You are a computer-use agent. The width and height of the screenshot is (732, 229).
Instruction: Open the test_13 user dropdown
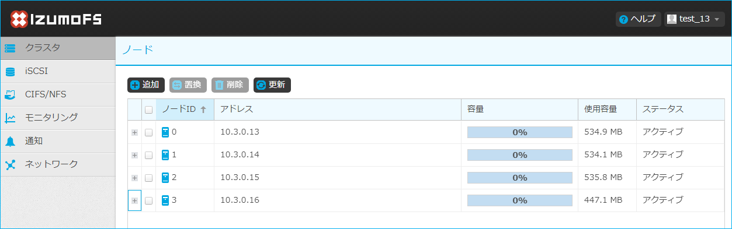tap(694, 19)
